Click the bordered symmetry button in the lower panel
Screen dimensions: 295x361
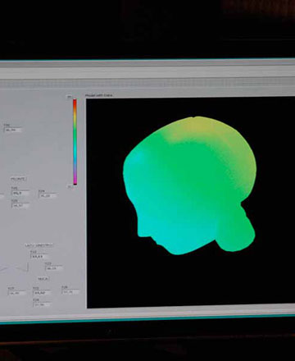[39, 245]
